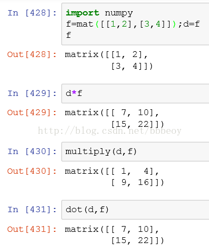This screenshot has width=209, height=250.
Task: Click the code cell containing 'import numpy'
Action: (x=135, y=24)
